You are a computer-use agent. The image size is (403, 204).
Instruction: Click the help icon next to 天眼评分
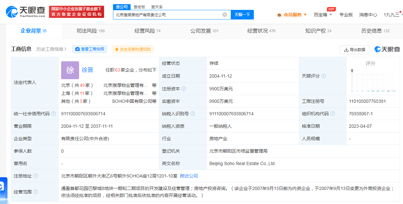click(324, 76)
